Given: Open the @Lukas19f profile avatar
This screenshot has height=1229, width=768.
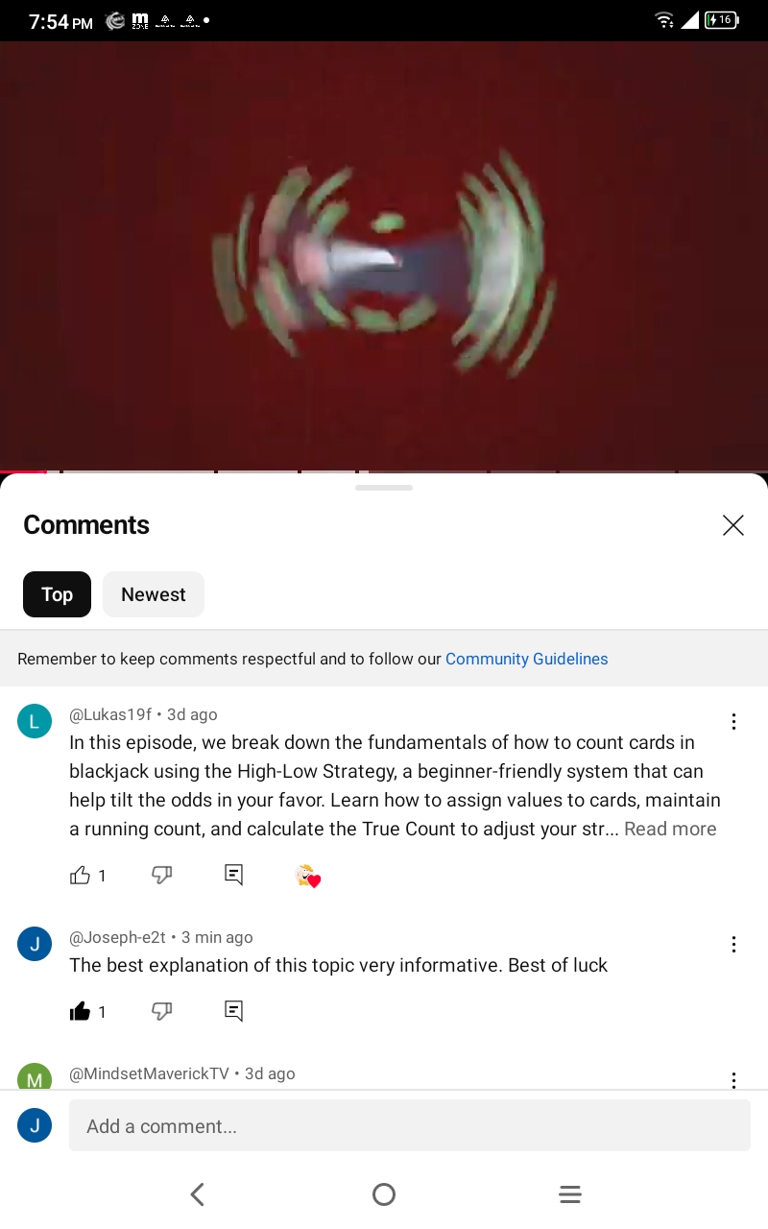Looking at the screenshot, I should 35,721.
